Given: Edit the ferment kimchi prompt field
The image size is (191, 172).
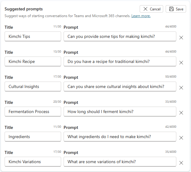Looking at the screenshot, I should (120, 112).
